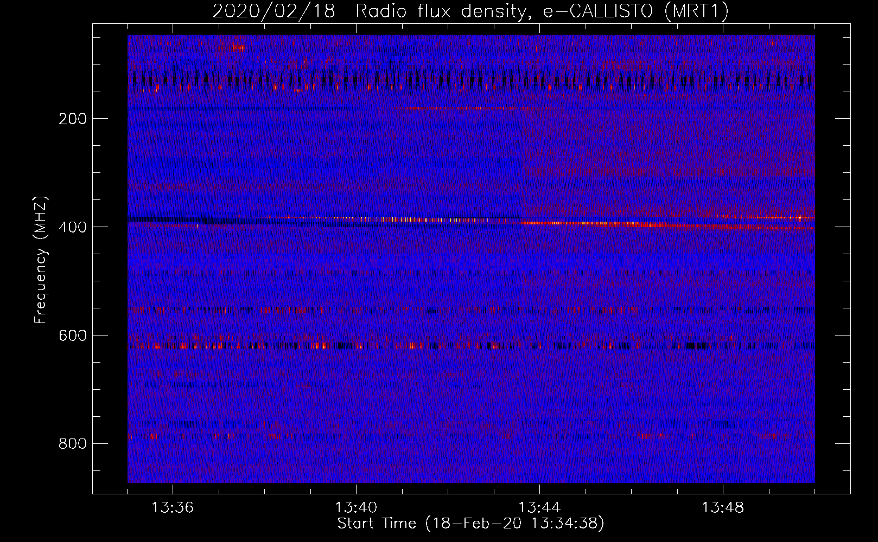This screenshot has height=542, width=878.
Task: Click the Start Time axis label
Action: tap(470, 524)
